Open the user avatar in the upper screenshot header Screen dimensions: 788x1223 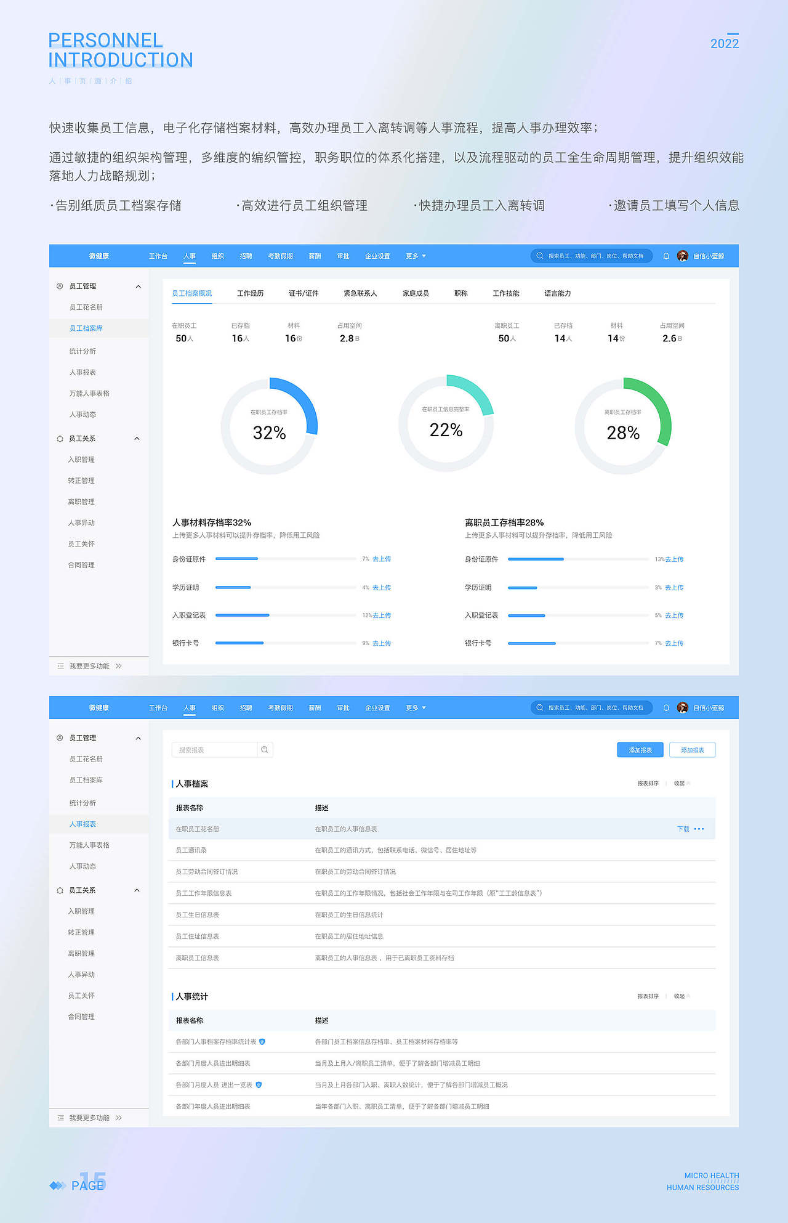click(x=682, y=256)
